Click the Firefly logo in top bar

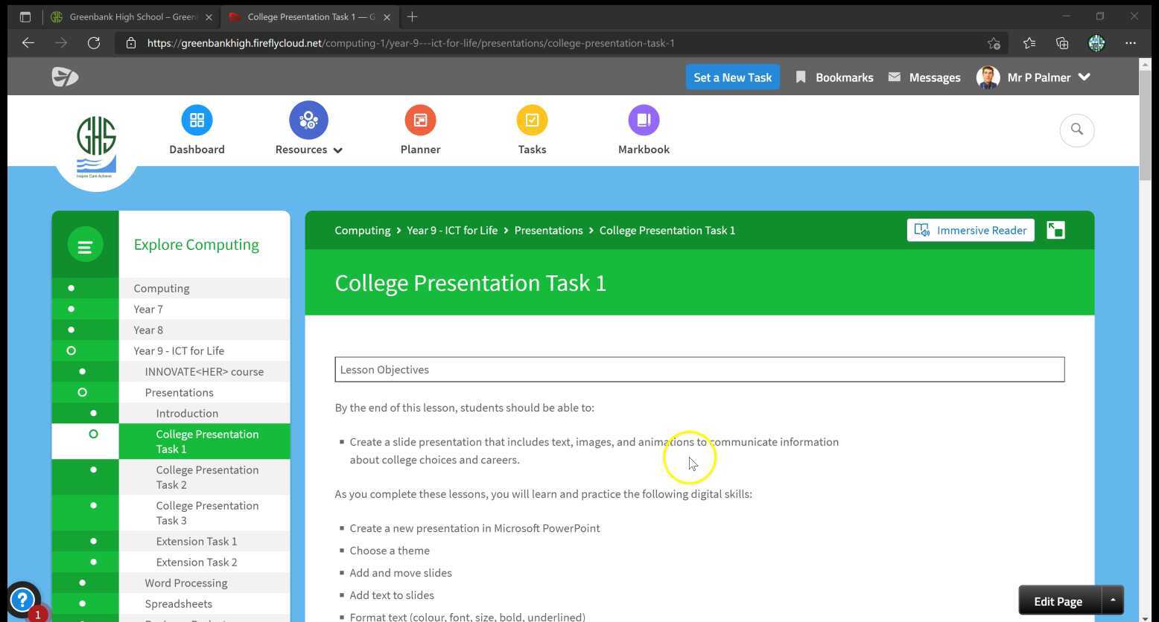[65, 77]
